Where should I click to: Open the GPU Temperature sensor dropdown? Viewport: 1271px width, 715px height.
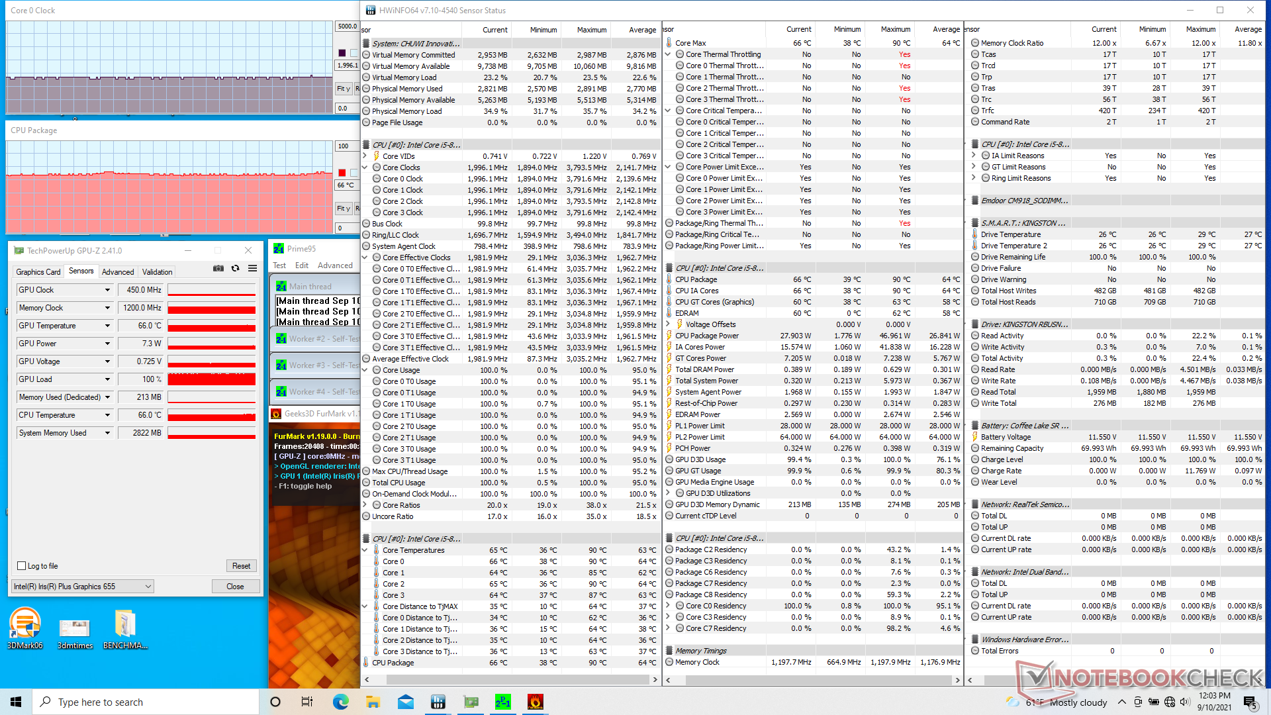pos(107,326)
